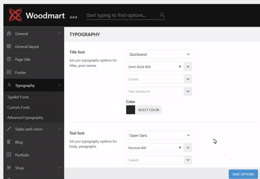Viewport: 260px width, 179px height.
Task: Open the Open Sans text font dropdown
Action: tap(159, 135)
